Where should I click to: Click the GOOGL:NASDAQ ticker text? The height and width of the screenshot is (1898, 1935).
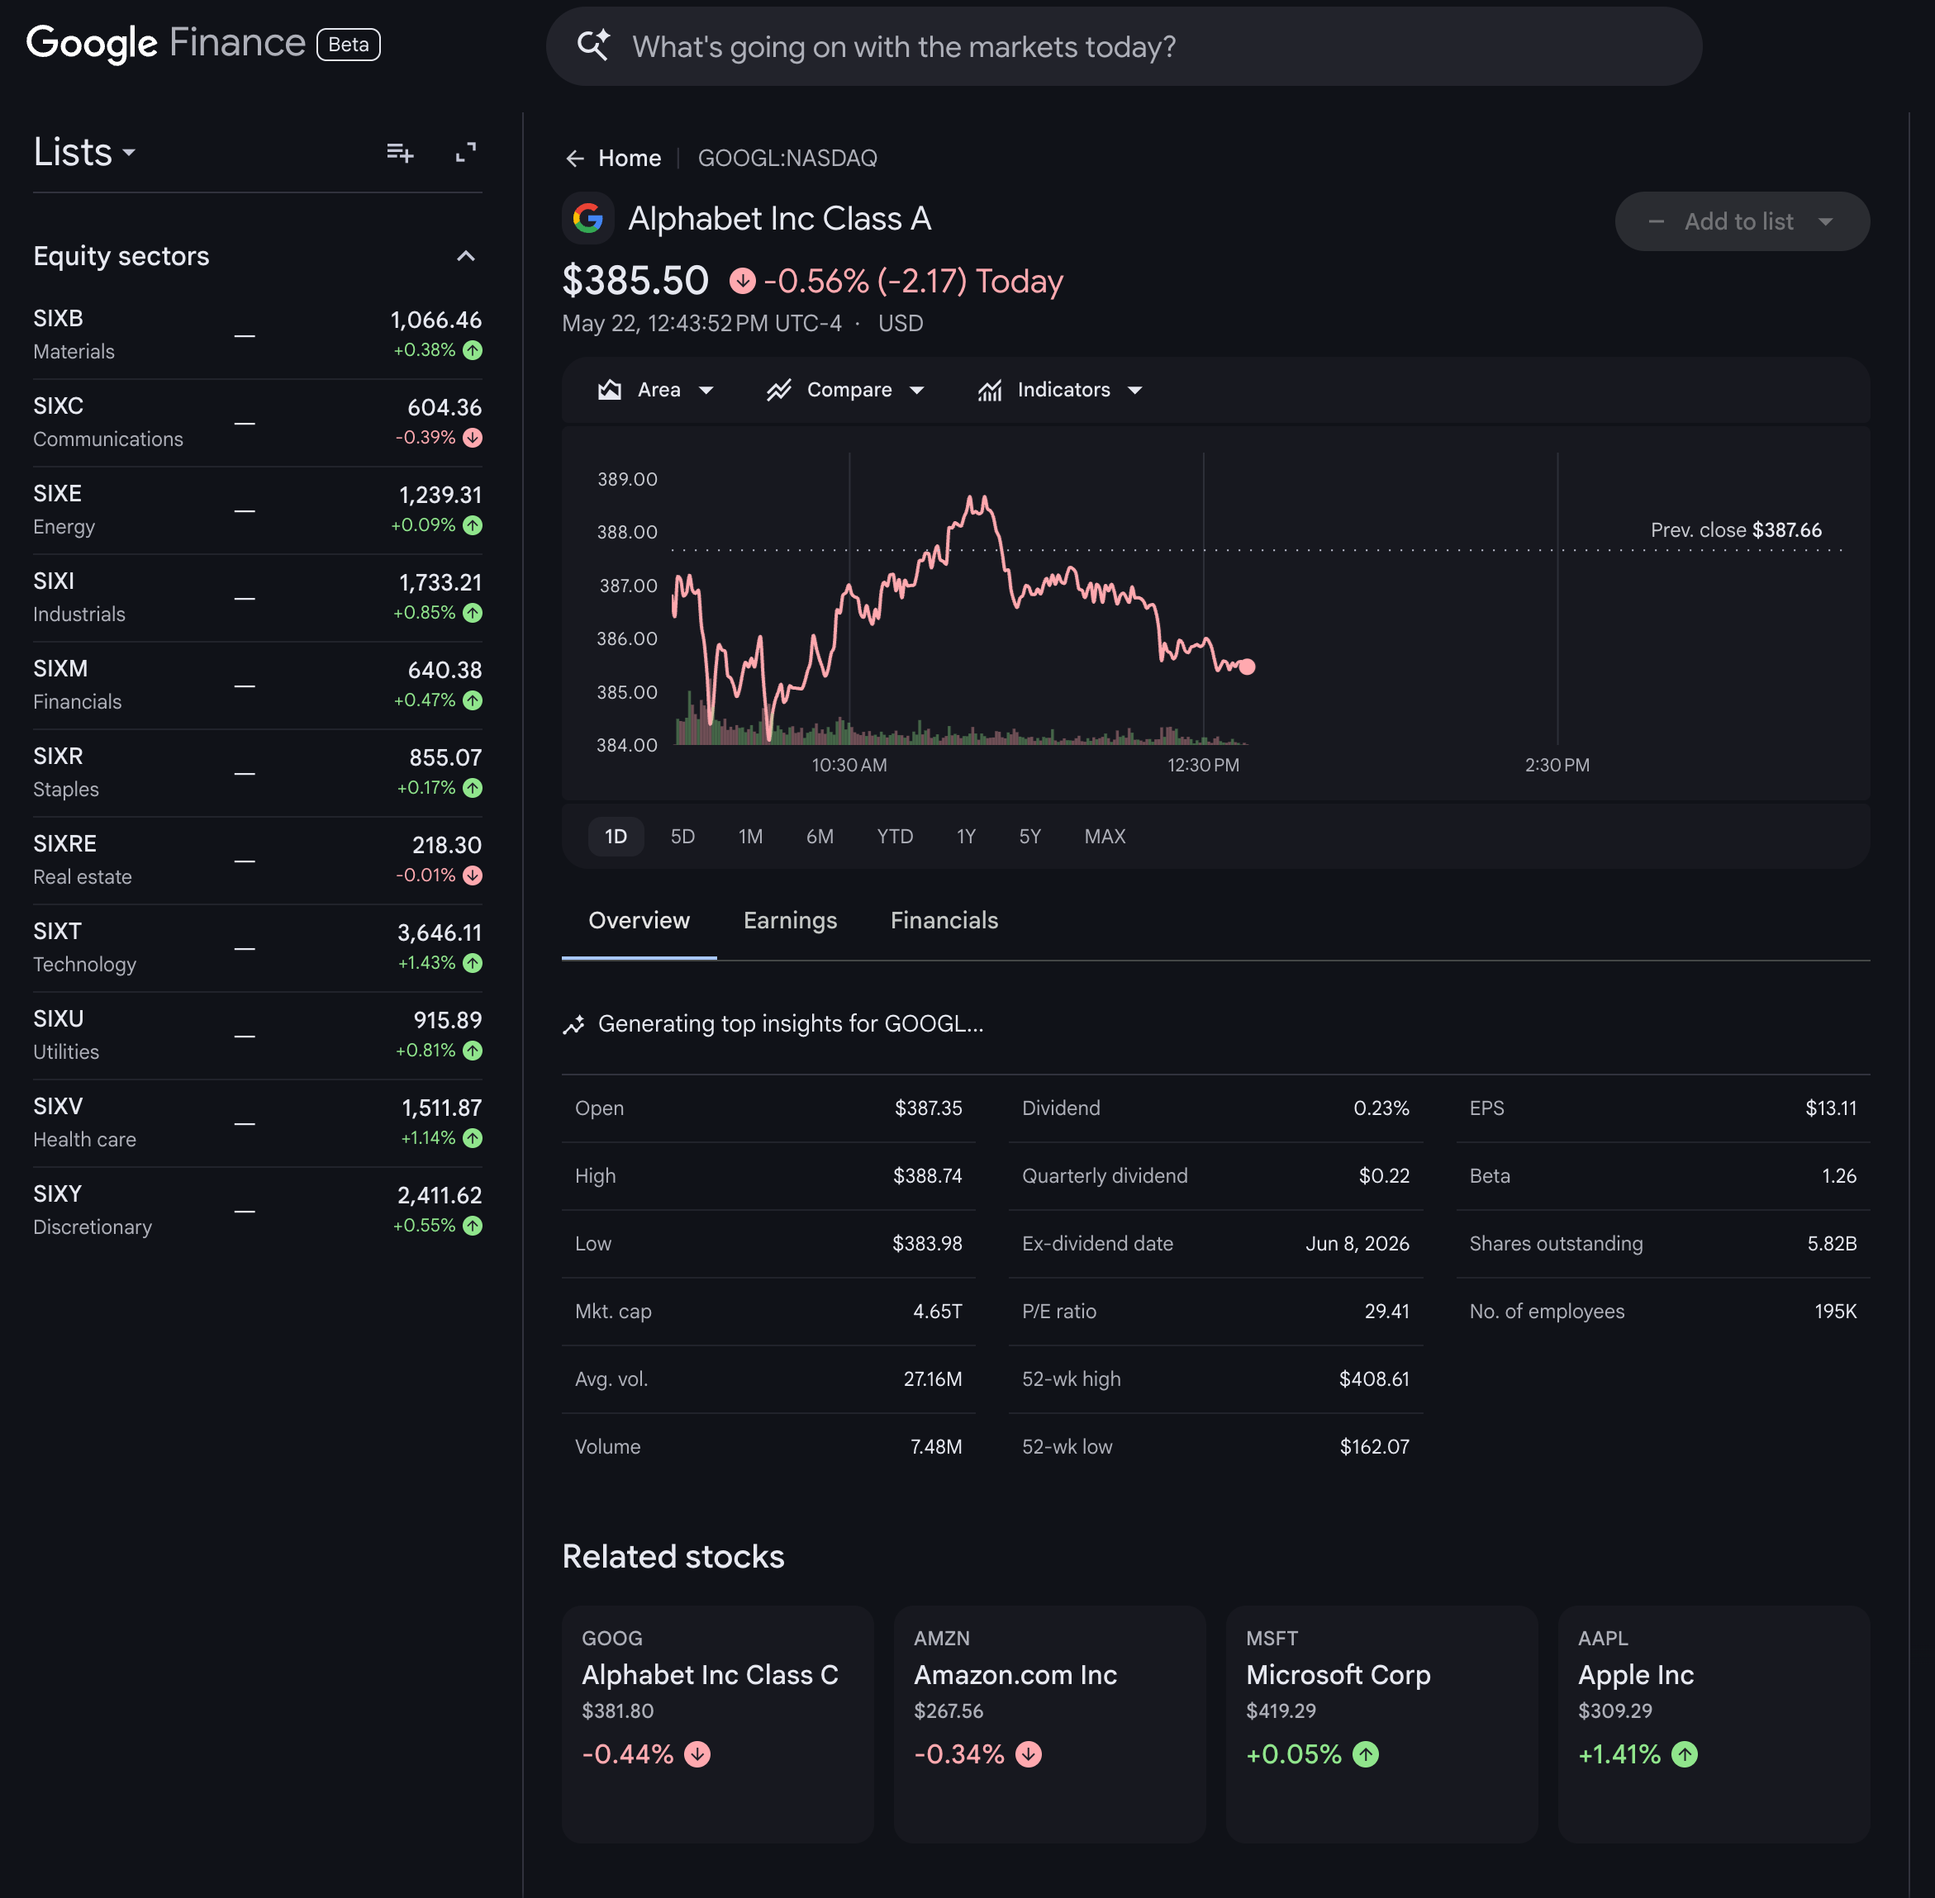coord(787,159)
